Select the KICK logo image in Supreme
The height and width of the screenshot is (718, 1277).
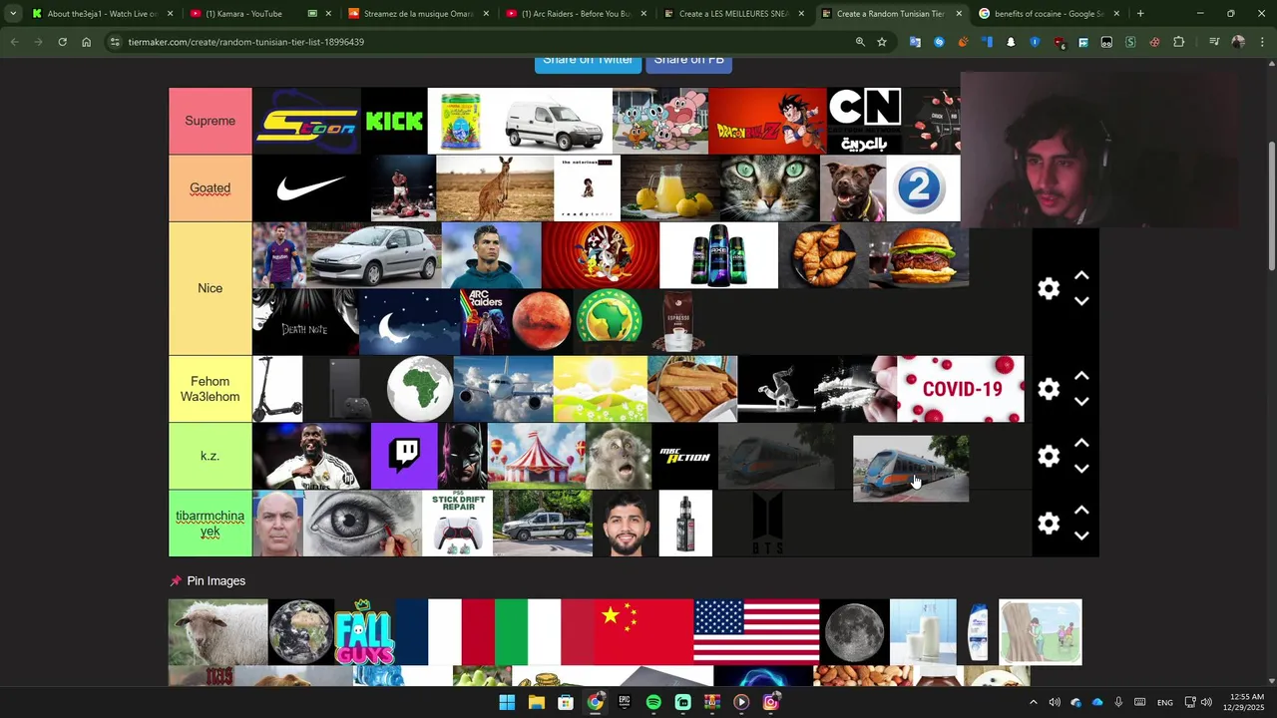click(x=394, y=121)
